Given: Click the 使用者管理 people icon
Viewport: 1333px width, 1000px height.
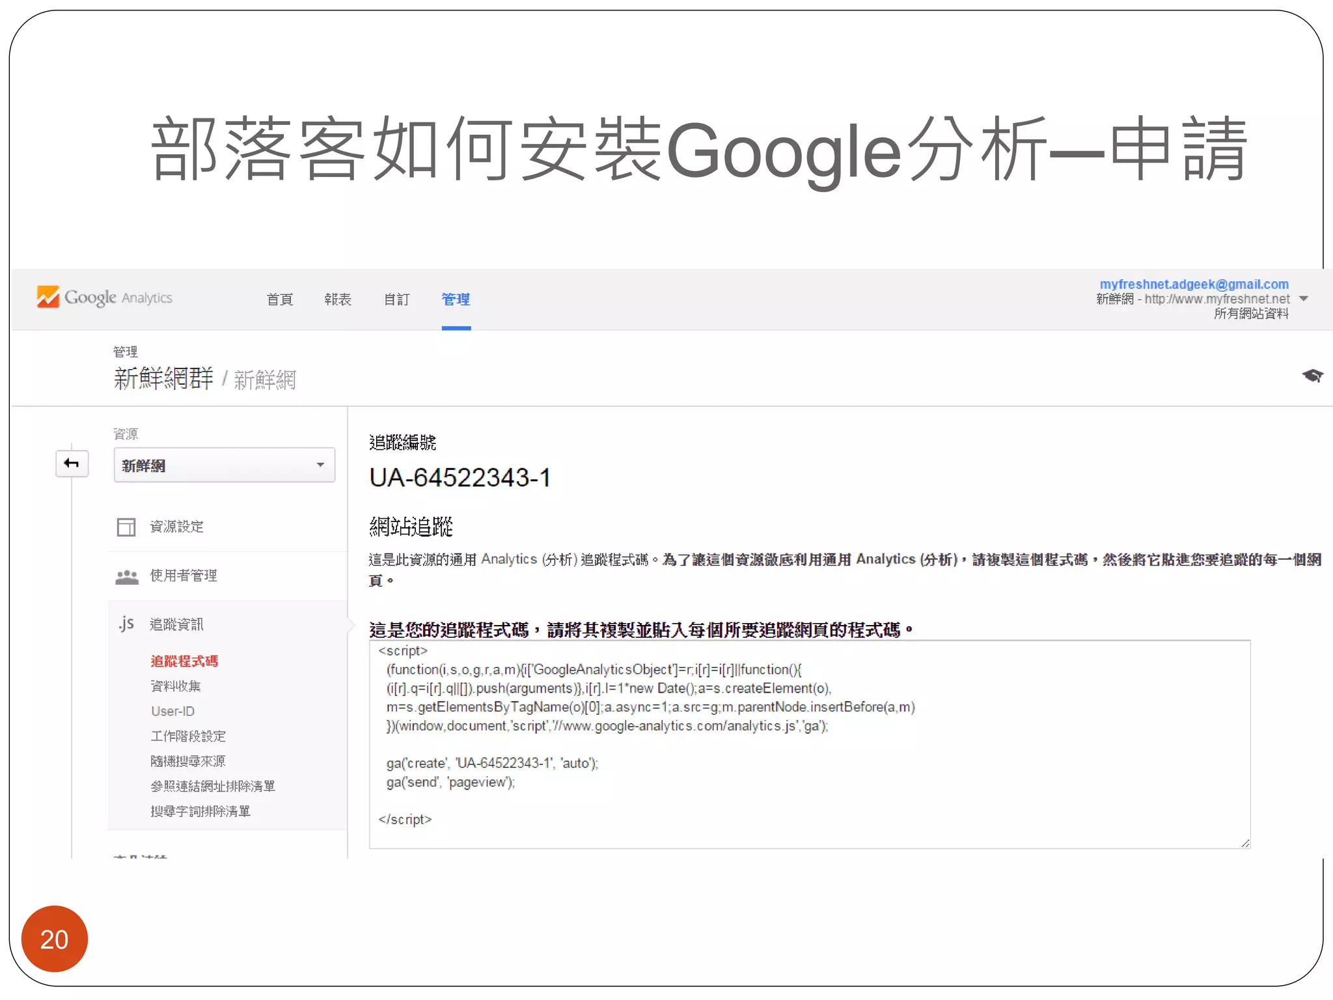Looking at the screenshot, I should pos(127,577).
